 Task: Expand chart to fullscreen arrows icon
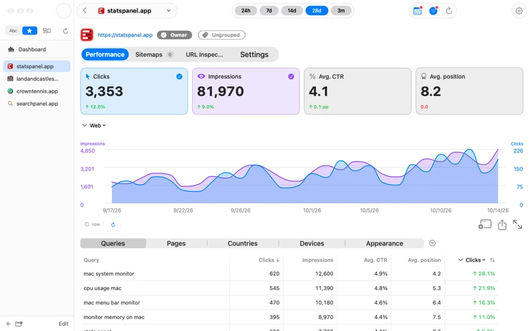(x=517, y=224)
